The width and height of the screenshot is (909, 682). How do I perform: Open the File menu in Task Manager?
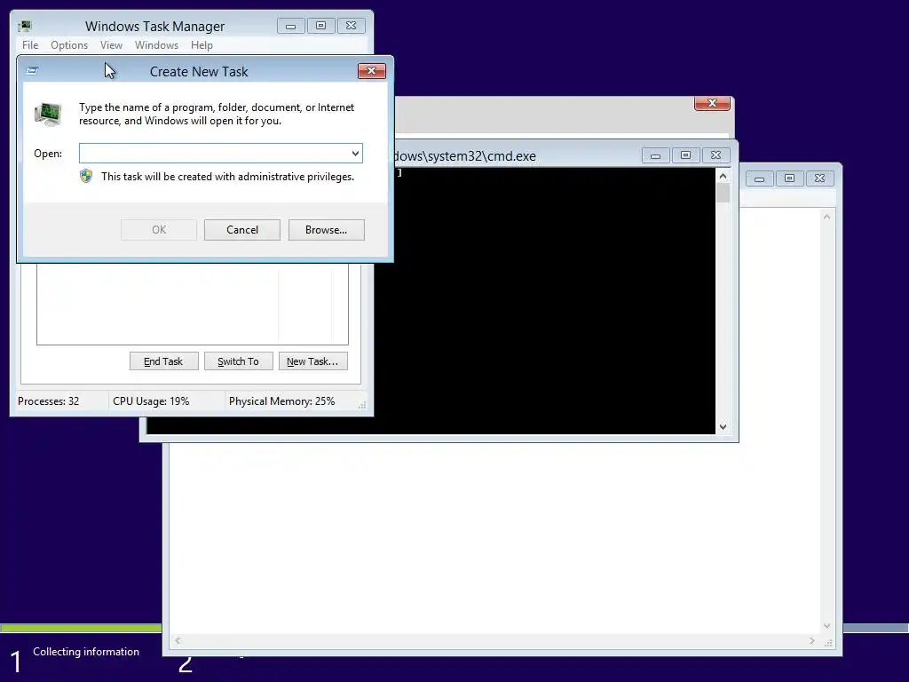click(x=30, y=45)
